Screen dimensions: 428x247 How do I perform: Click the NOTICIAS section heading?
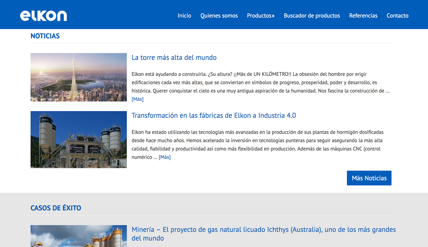click(45, 36)
